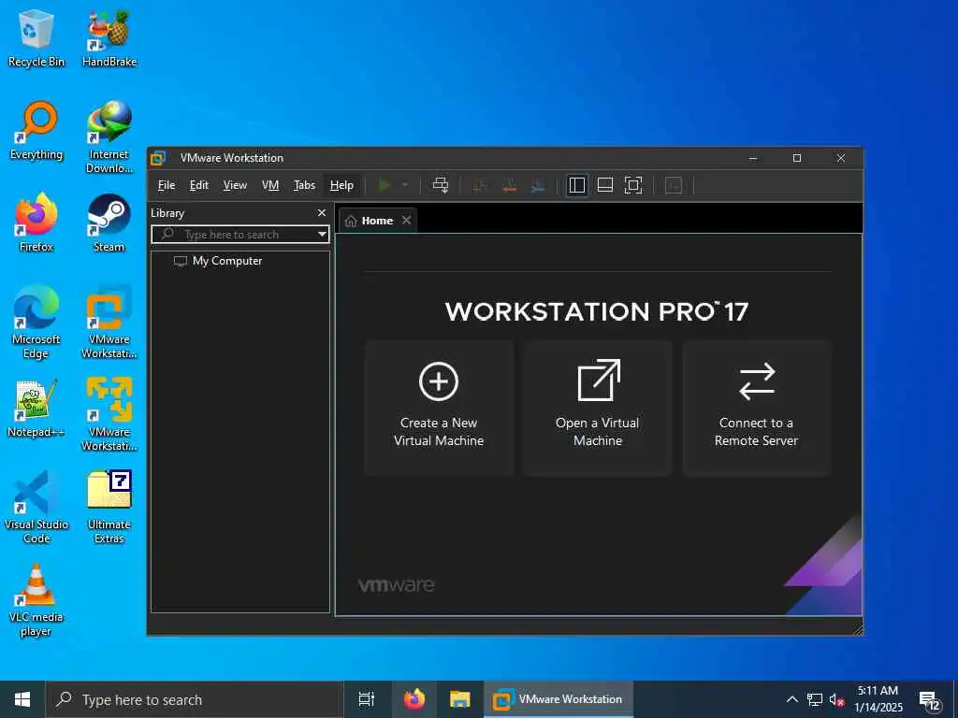
Task: Click the muted volume icon in tray
Action: click(x=837, y=699)
